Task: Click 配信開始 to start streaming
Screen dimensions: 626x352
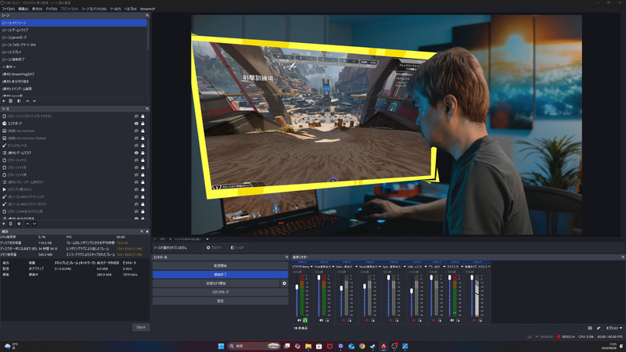Action: (x=221, y=266)
